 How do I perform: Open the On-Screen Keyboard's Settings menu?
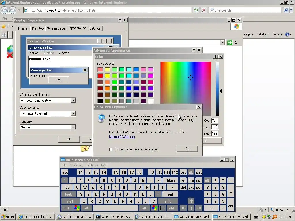pos(92,165)
